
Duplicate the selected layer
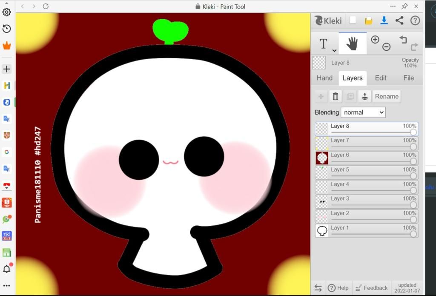click(350, 96)
